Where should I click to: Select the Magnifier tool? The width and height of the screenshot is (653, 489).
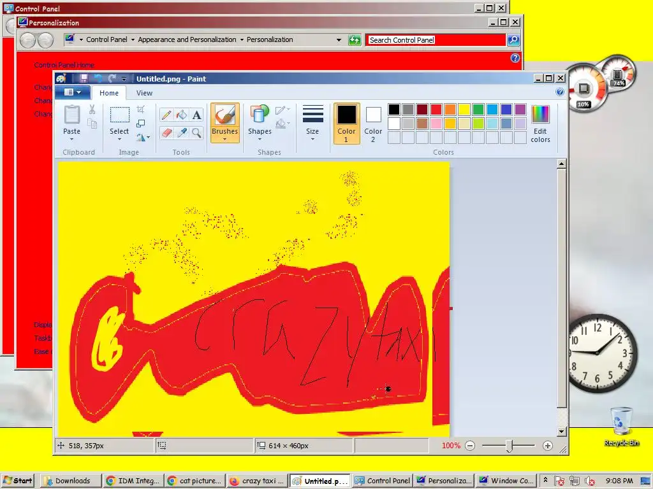pos(196,132)
